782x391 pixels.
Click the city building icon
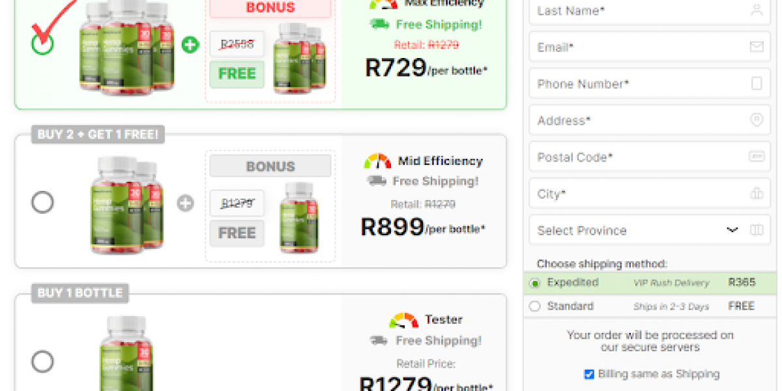pyautogui.click(x=757, y=194)
